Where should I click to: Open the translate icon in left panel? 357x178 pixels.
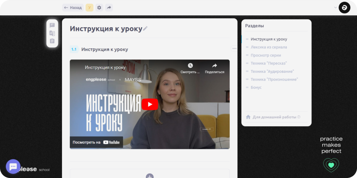(52, 33)
